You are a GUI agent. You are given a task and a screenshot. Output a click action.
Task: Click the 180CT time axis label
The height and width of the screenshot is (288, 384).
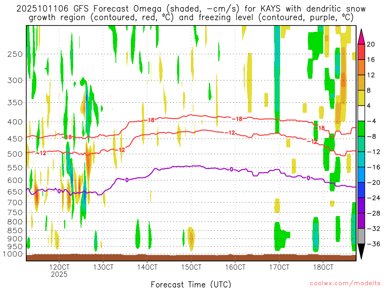[x=323, y=267]
